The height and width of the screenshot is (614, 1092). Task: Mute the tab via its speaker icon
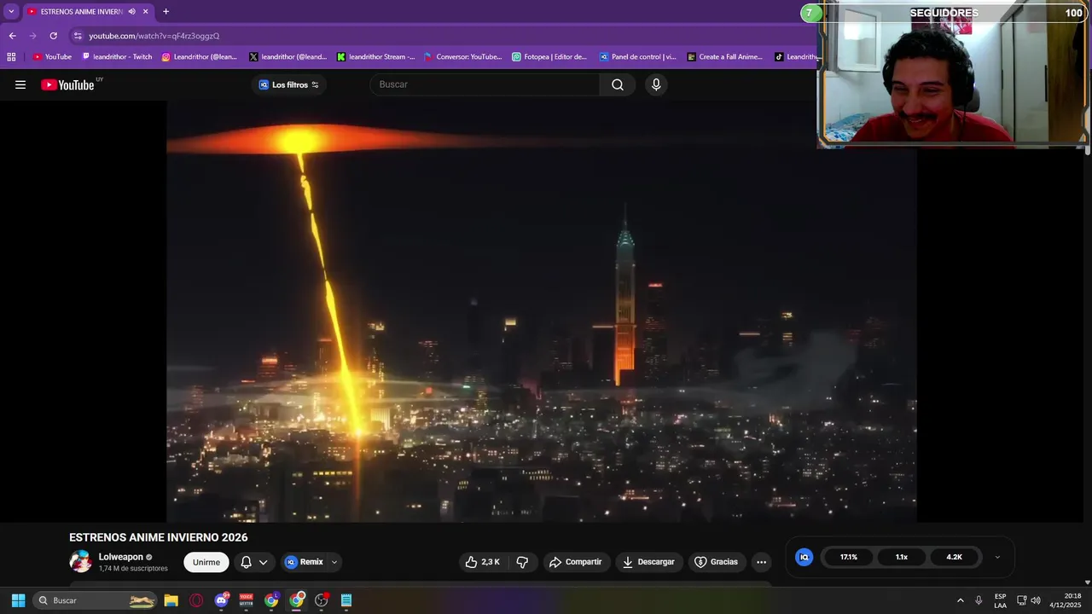pos(131,11)
